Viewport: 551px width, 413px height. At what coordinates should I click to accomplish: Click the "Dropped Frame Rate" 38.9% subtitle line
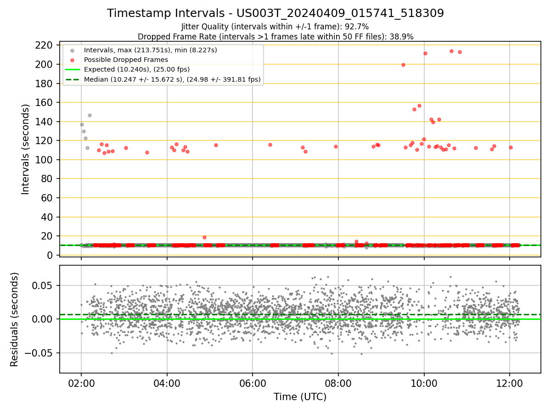tap(275, 37)
